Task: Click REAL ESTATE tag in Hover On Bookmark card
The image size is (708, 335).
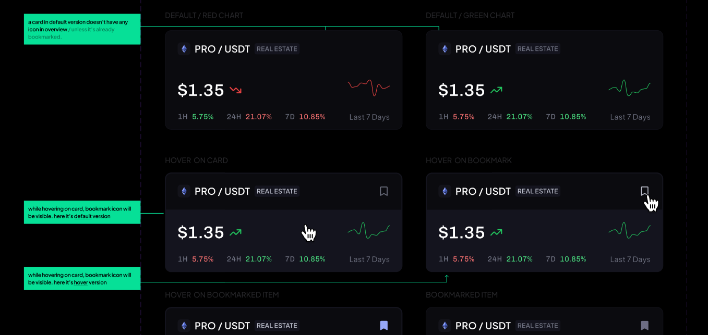Action: click(538, 191)
